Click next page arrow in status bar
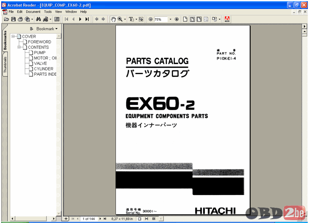This screenshot has width=309, height=223. pyautogui.click(x=100, y=219)
